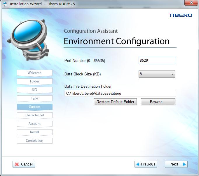Click the Configuration Assistant subtitle
This screenshot has width=199, height=176.
click(91, 31)
